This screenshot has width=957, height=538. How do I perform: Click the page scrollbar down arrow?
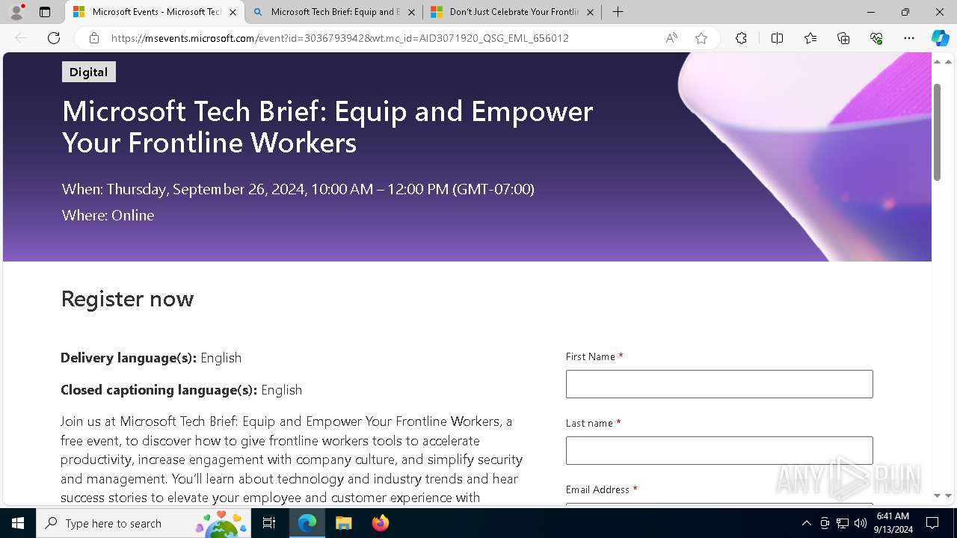pos(937,495)
